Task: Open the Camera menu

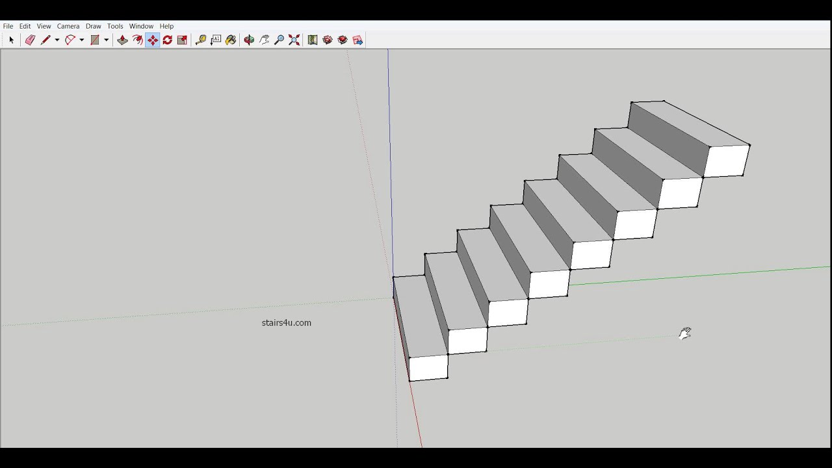Action: 68,26
